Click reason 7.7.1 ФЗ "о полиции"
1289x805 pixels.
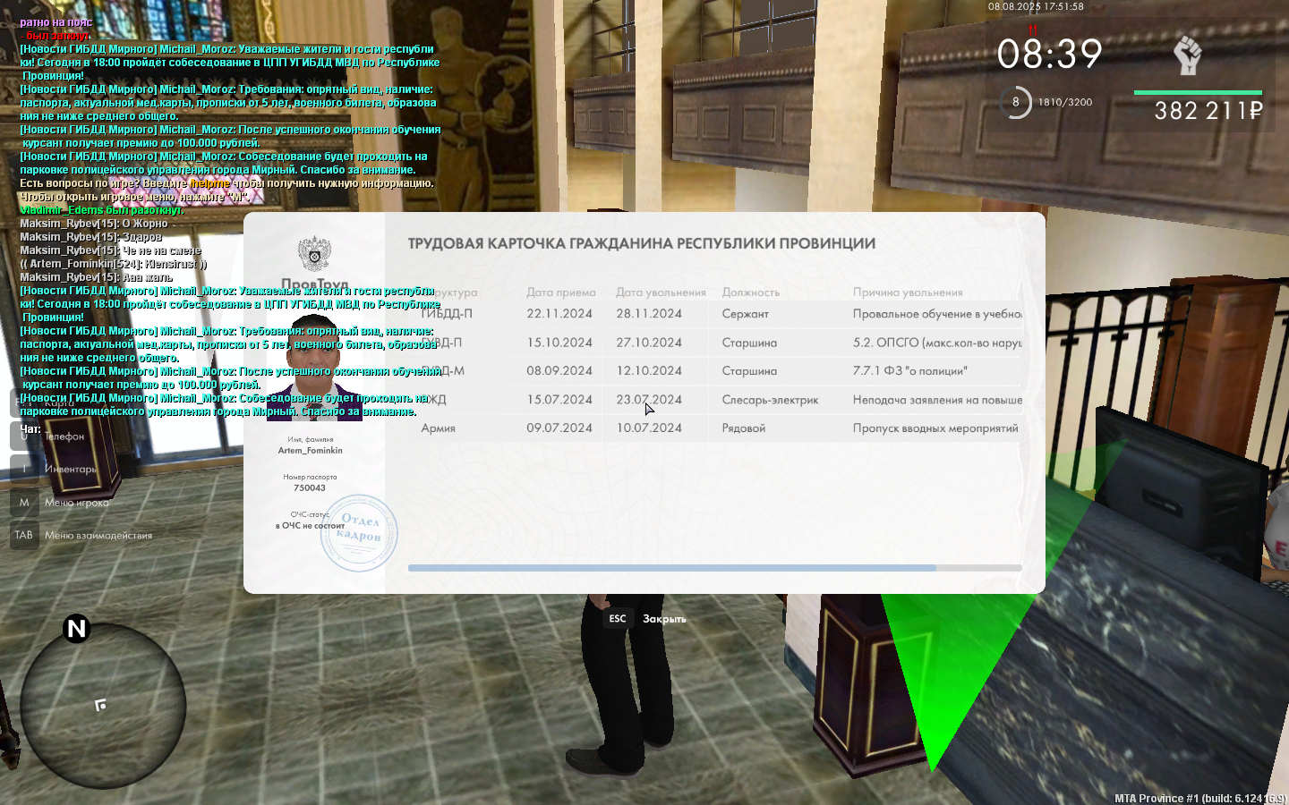click(910, 371)
